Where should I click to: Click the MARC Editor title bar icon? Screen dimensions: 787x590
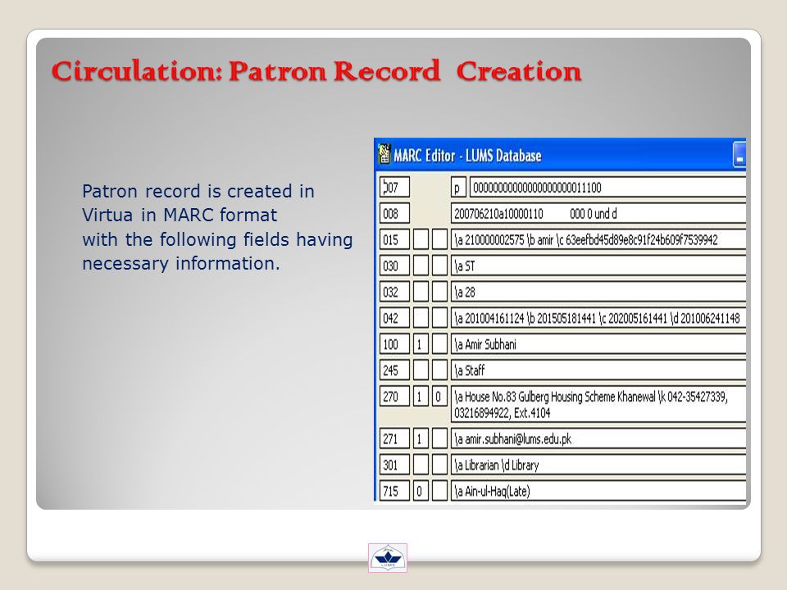pyautogui.click(x=384, y=155)
